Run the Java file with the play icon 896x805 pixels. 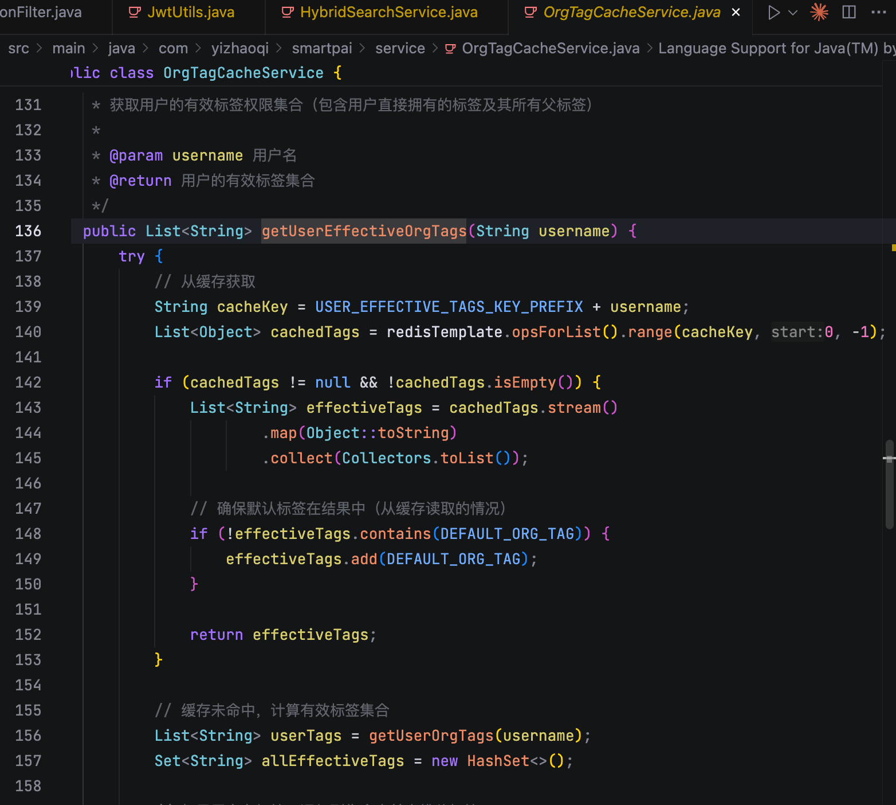pos(773,12)
